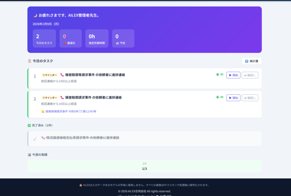Click the moon icon in the greeting

[x=35, y=15]
